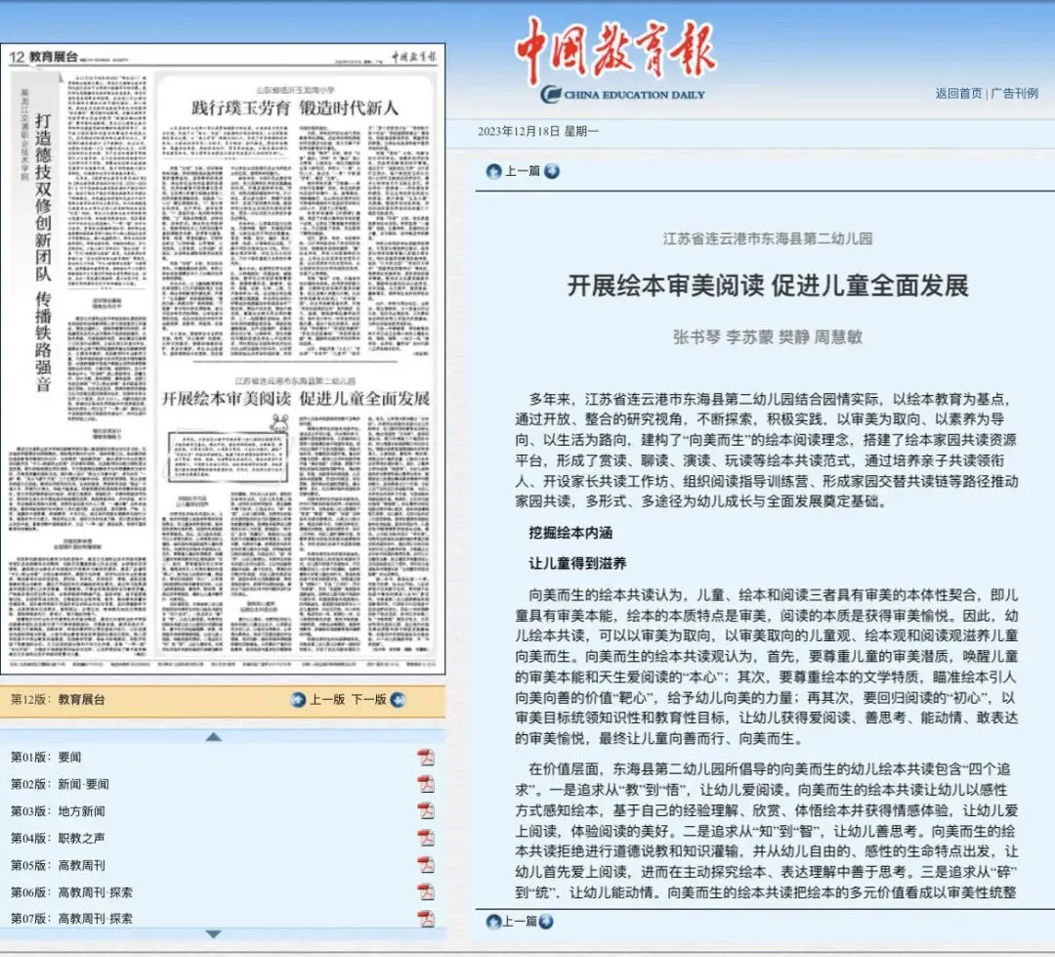Image resolution: width=1055 pixels, height=957 pixels.
Task: Open PDF icon for 第03版 地方新闻
Action: 426,811
